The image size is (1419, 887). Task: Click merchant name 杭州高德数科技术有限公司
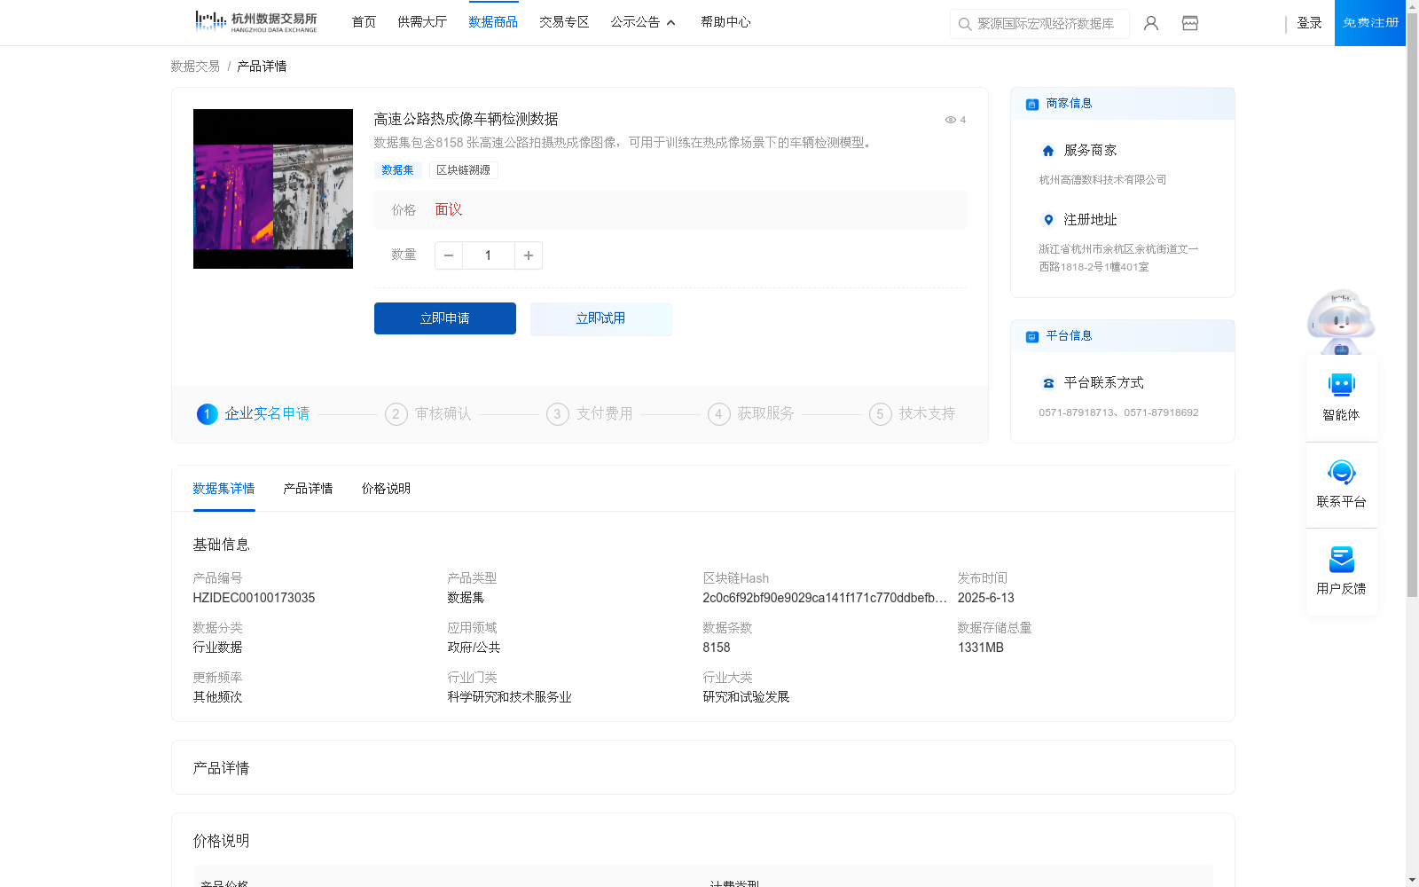pos(1102,180)
